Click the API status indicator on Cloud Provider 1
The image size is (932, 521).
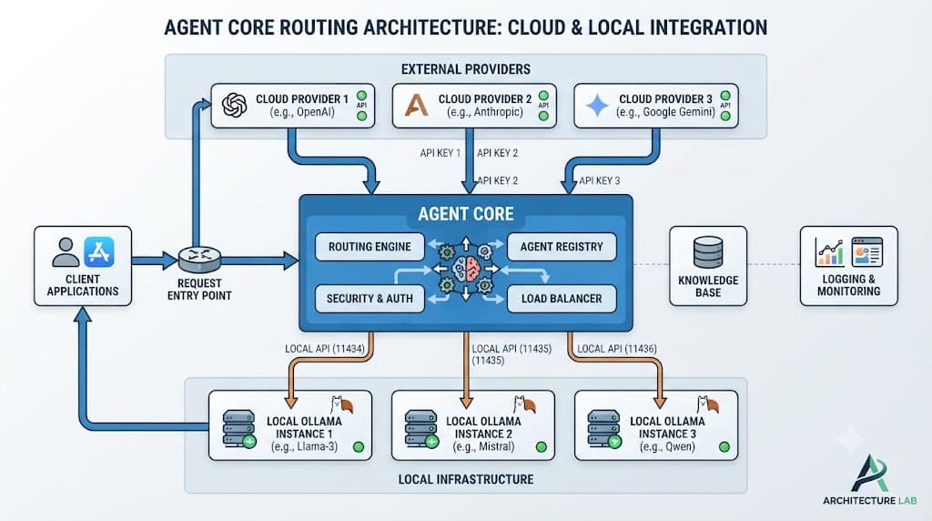(361, 106)
